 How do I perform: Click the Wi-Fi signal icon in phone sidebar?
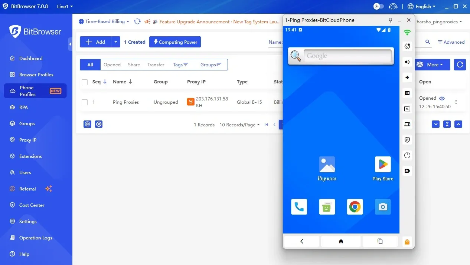pyautogui.click(x=407, y=32)
